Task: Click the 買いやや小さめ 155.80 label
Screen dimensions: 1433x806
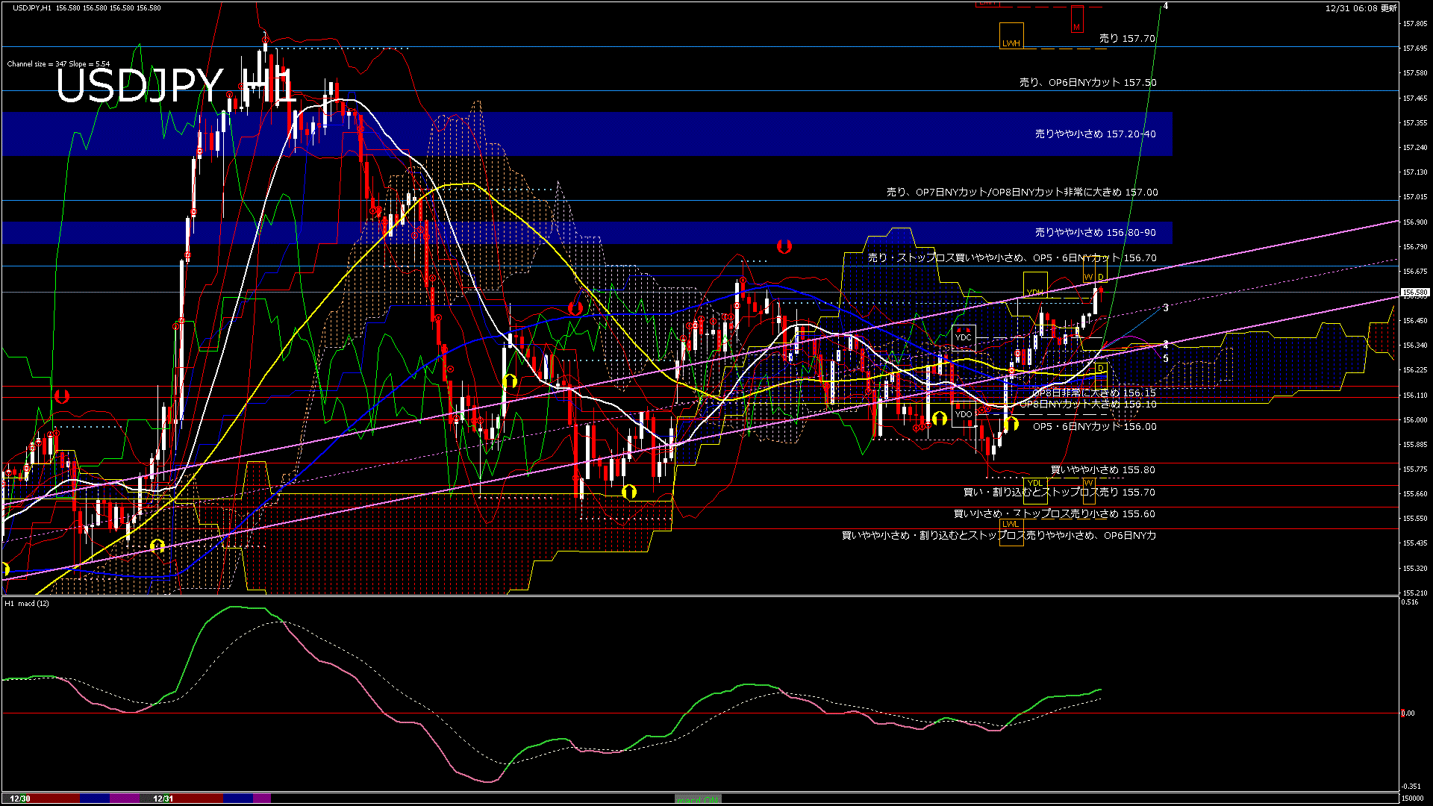Action: [1102, 470]
